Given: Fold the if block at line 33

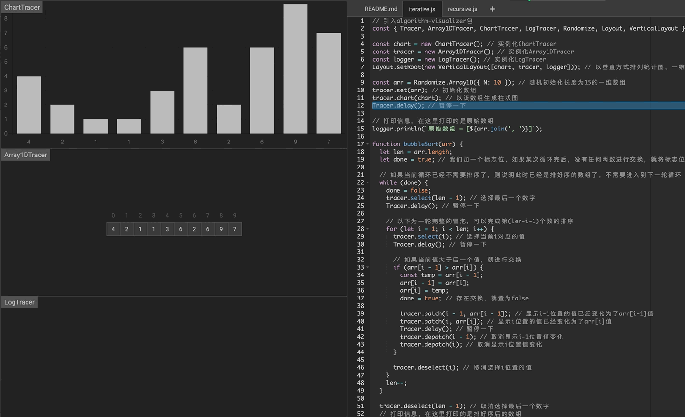Looking at the screenshot, I should (368, 267).
